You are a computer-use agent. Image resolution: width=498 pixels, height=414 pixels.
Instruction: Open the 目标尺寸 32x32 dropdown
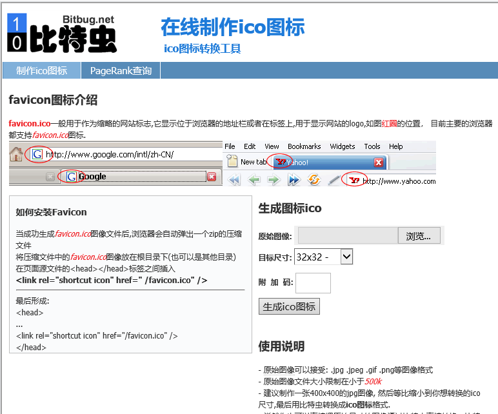[x=323, y=257]
